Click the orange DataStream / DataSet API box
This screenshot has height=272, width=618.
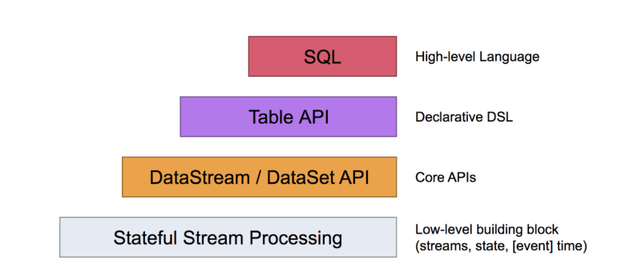click(x=259, y=177)
